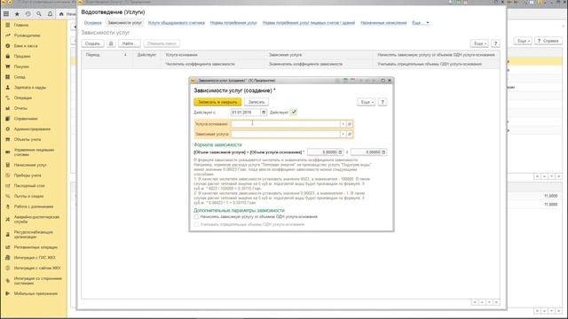Screen dimensions: 568x319
Task: Toggle the Действует checkbox
Action: click(294, 113)
